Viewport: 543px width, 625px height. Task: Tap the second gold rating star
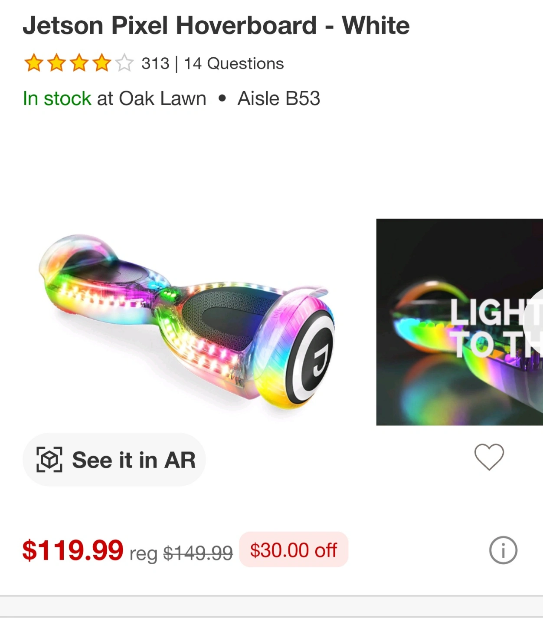[56, 63]
